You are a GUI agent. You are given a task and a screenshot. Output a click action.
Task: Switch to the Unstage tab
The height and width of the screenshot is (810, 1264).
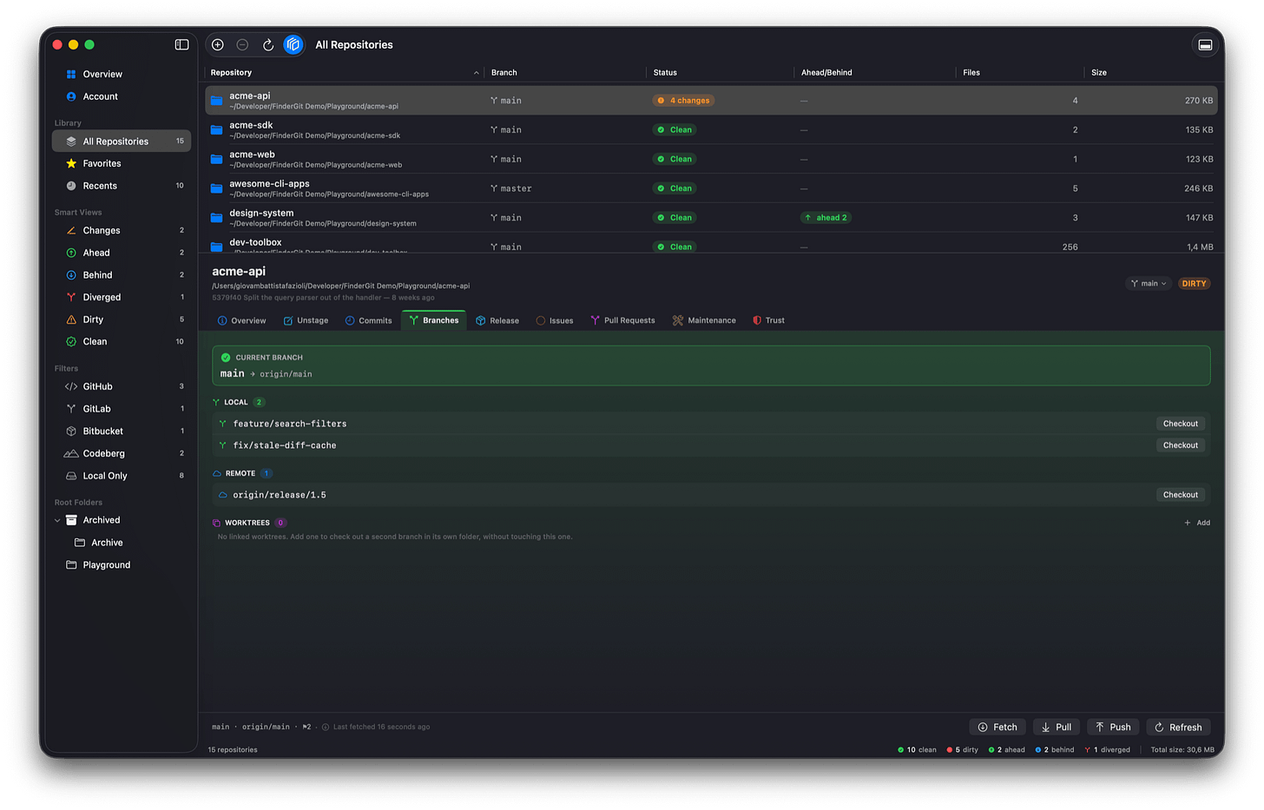coord(306,320)
